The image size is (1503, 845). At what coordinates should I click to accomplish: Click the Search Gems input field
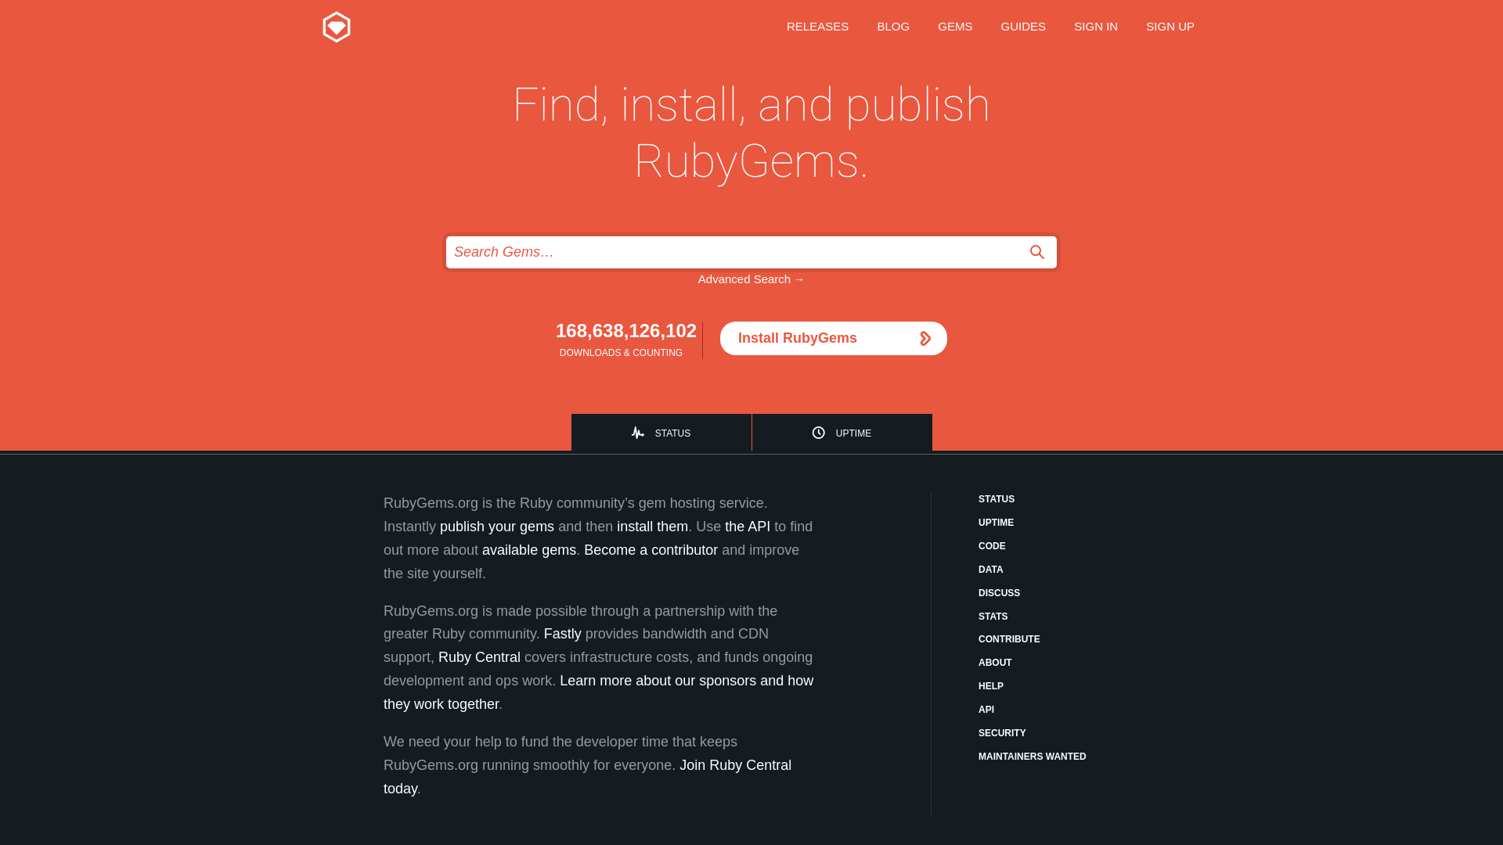tap(751, 252)
